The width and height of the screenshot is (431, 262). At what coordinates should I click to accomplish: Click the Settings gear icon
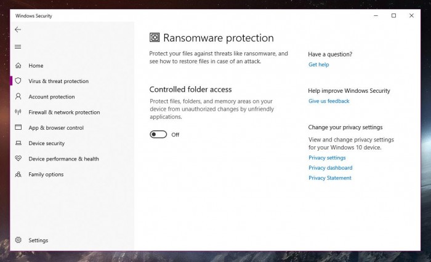coord(18,240)
